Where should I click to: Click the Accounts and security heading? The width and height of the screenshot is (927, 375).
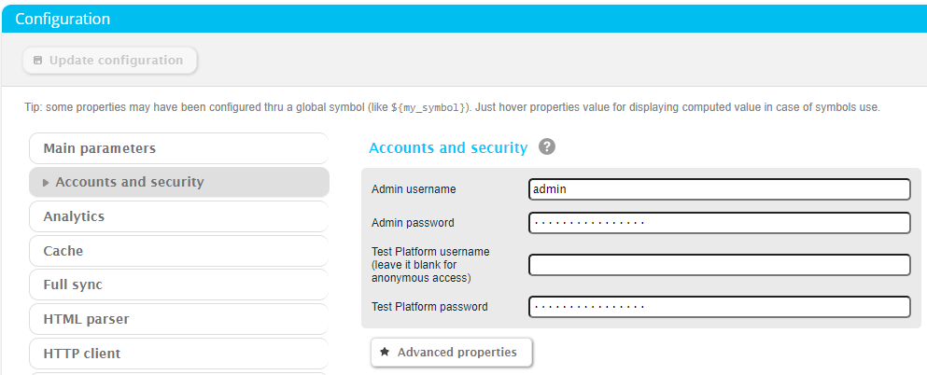[448, 147]
